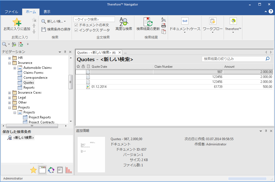The image size is (275, 182).
Task: Click the print icon in results group
Action: coord(164,26)
